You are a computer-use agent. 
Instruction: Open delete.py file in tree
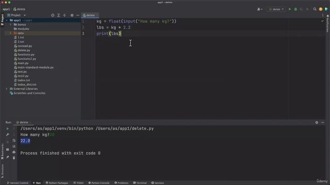pos(24,50)
